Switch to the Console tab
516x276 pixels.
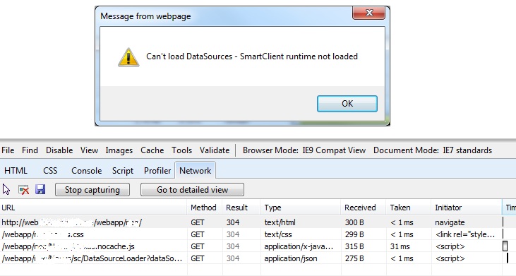point(87,171)
